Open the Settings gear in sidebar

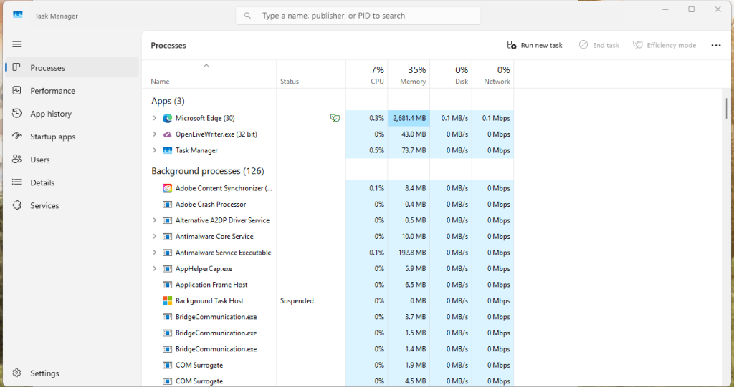(x=16, y=373)
